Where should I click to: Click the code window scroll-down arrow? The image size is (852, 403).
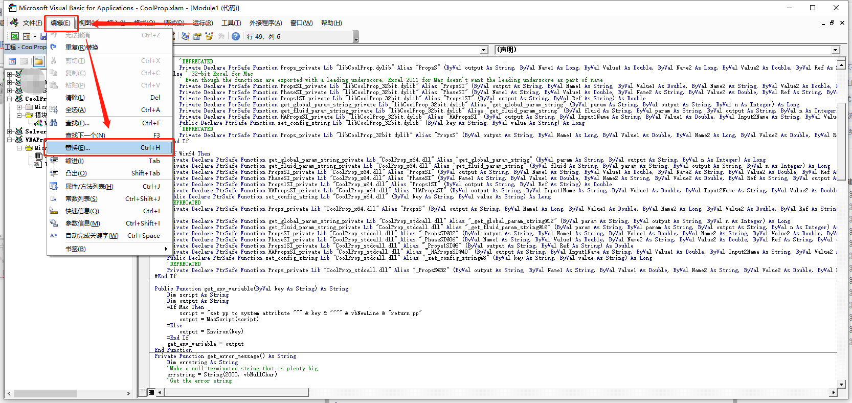click(842, 384)
